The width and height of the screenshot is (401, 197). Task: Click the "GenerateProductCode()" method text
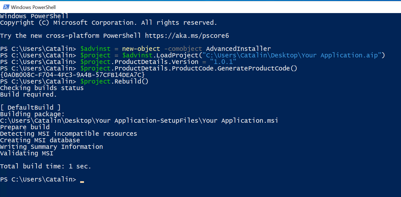pos(258,68)
